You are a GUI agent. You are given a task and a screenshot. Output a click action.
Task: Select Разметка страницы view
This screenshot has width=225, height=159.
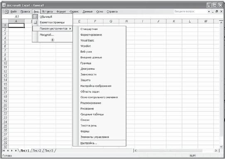click(53, 22)
